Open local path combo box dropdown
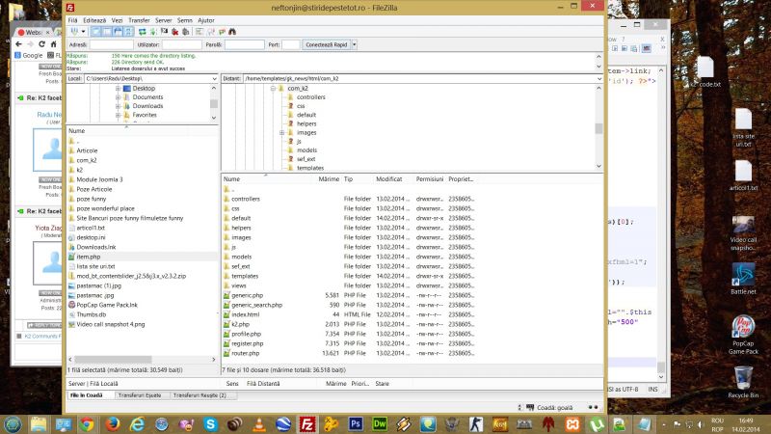The height and width of the screenshot is (434, 771). point(214,78)
